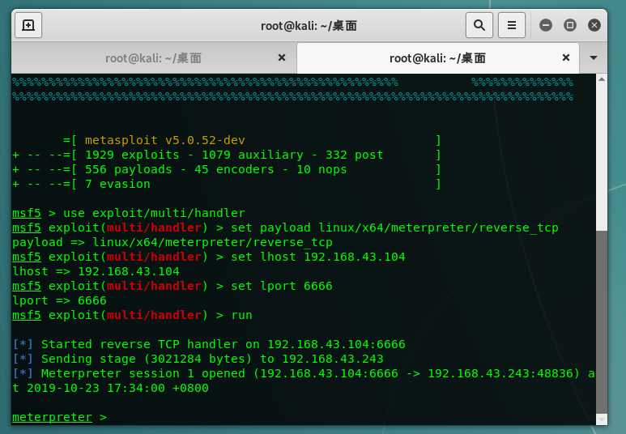
Task: Click 'payload => linux/x64/meterpreter/reverse_tcp' output
Action: tap(172, 242)
